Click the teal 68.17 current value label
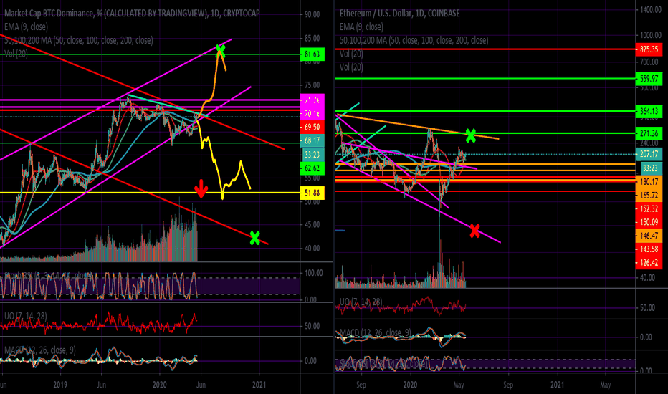 click(x=312, y=140)
